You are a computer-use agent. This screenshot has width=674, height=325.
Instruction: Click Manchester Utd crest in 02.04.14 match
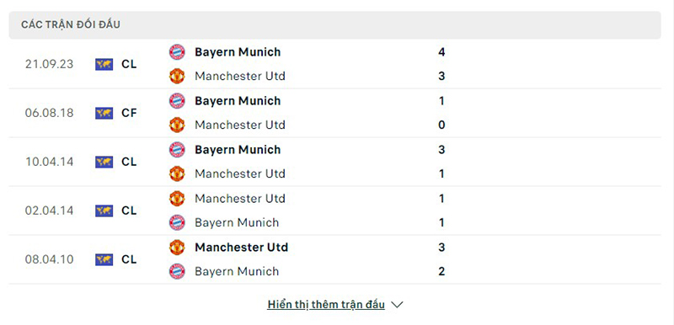click(177, 199)
